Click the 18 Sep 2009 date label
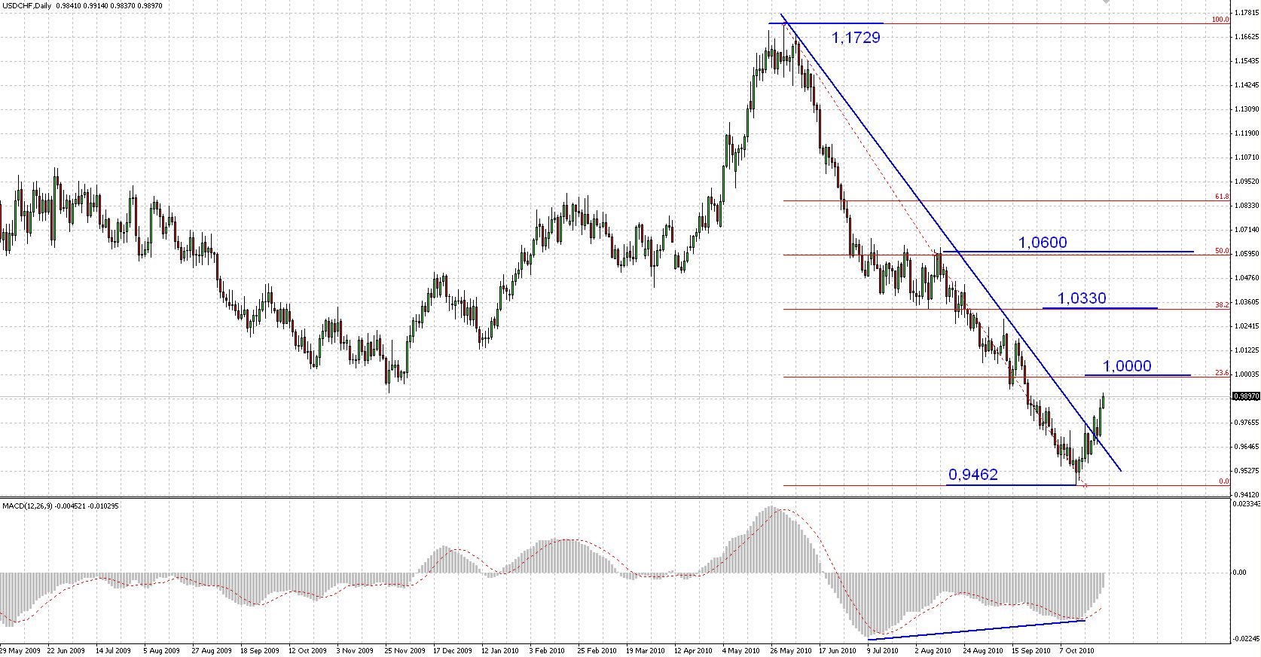This screenshot has height=657, width=1261. [x=258, y=649]
